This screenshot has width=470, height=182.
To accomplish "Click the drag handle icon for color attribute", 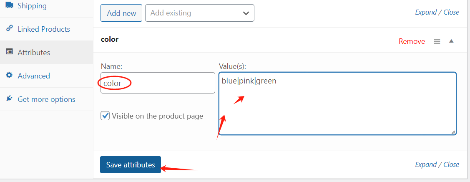I will tap(437, 41).
